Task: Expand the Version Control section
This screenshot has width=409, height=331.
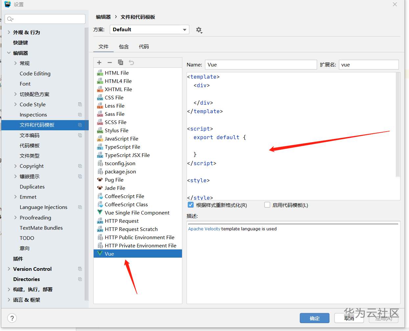Action: point(9,269)
